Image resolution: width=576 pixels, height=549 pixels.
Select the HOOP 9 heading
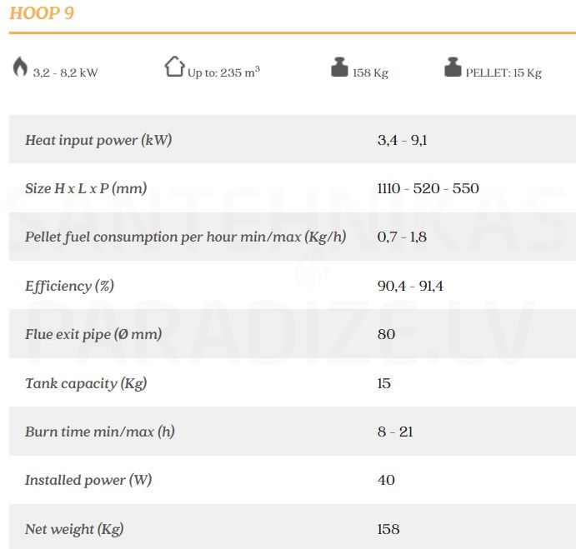click(x=42, y=13)
